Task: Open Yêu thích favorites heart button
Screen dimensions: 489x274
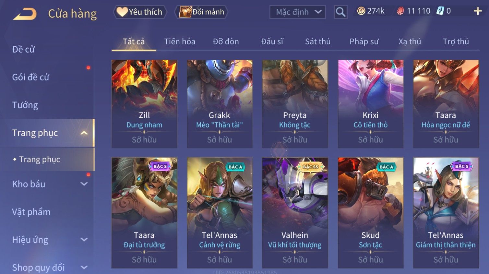Action: 140,12
